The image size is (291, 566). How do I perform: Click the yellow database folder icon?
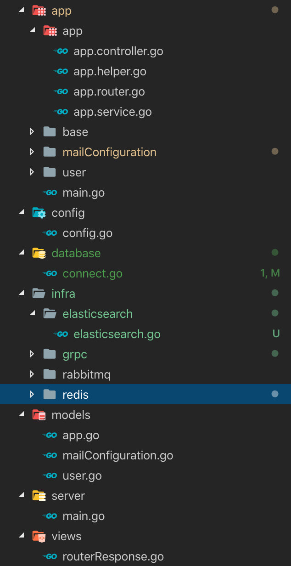pyautogui.click(x=39, y=253)
